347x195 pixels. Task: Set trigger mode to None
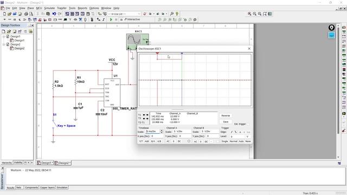[248, 141]
